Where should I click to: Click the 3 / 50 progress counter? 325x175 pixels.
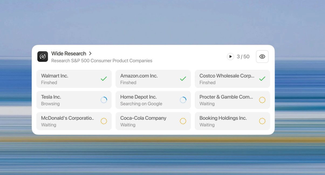243,57
